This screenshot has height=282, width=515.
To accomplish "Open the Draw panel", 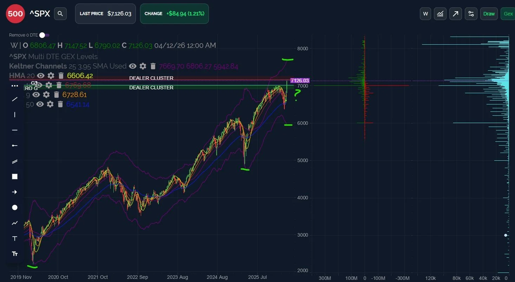I will [489, 14].
